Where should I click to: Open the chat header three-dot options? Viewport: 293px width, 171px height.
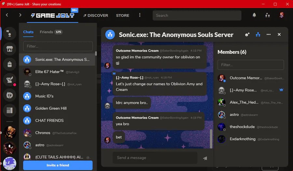269,35
